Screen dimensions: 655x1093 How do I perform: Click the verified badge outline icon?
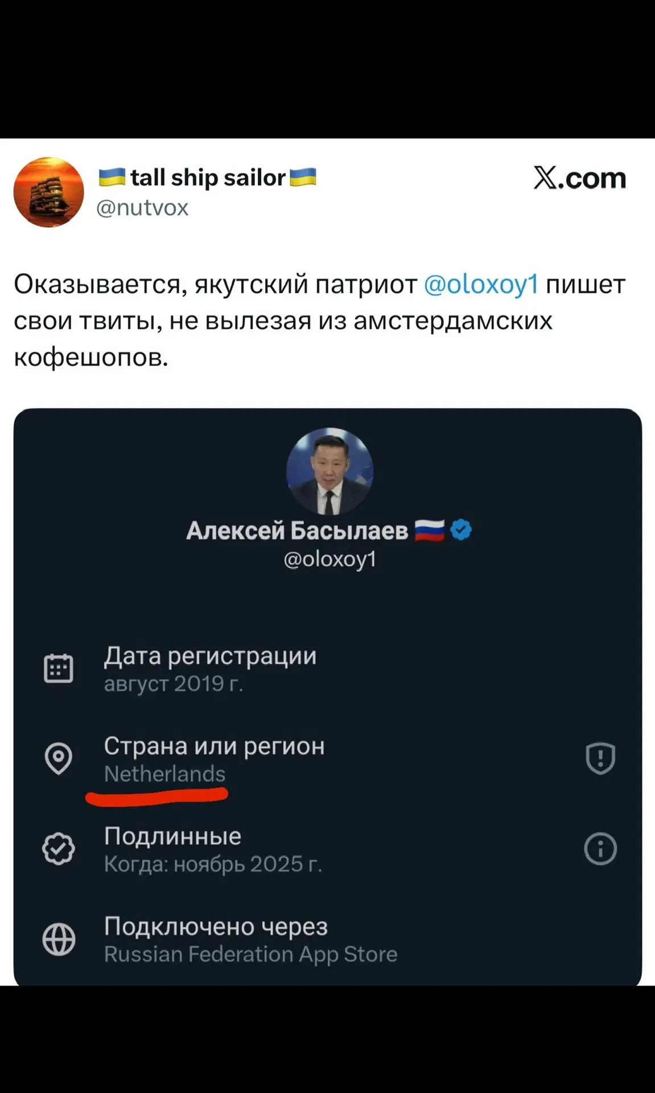(59, 849)
